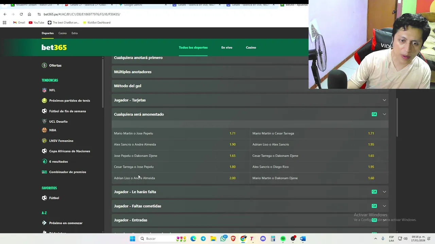The image size is (435, 244).
Task: Click the tennis ball icon beside Próximos partidos
Action: coord(44,100)
